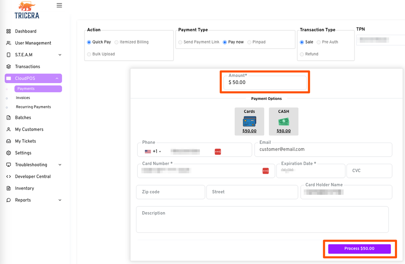
Task: Select the CASH payment option icon
Action: click(x=283, y=121)
